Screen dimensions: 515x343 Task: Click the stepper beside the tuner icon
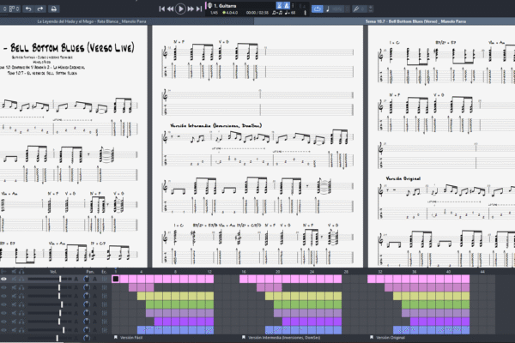(x=371, y=9)
